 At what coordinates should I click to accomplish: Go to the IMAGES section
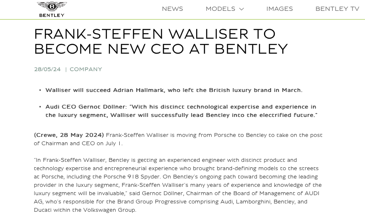coord(279,9)
